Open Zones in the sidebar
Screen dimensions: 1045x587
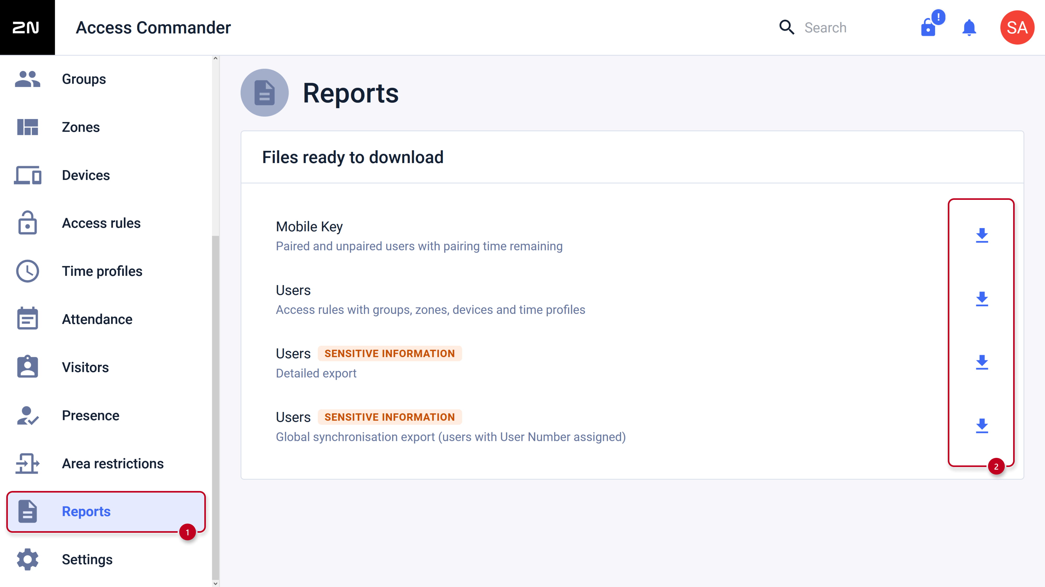click(x=106, y=127)
